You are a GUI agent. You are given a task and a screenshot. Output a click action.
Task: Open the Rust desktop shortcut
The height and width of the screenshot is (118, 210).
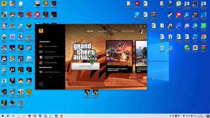(x=29, y=15)
